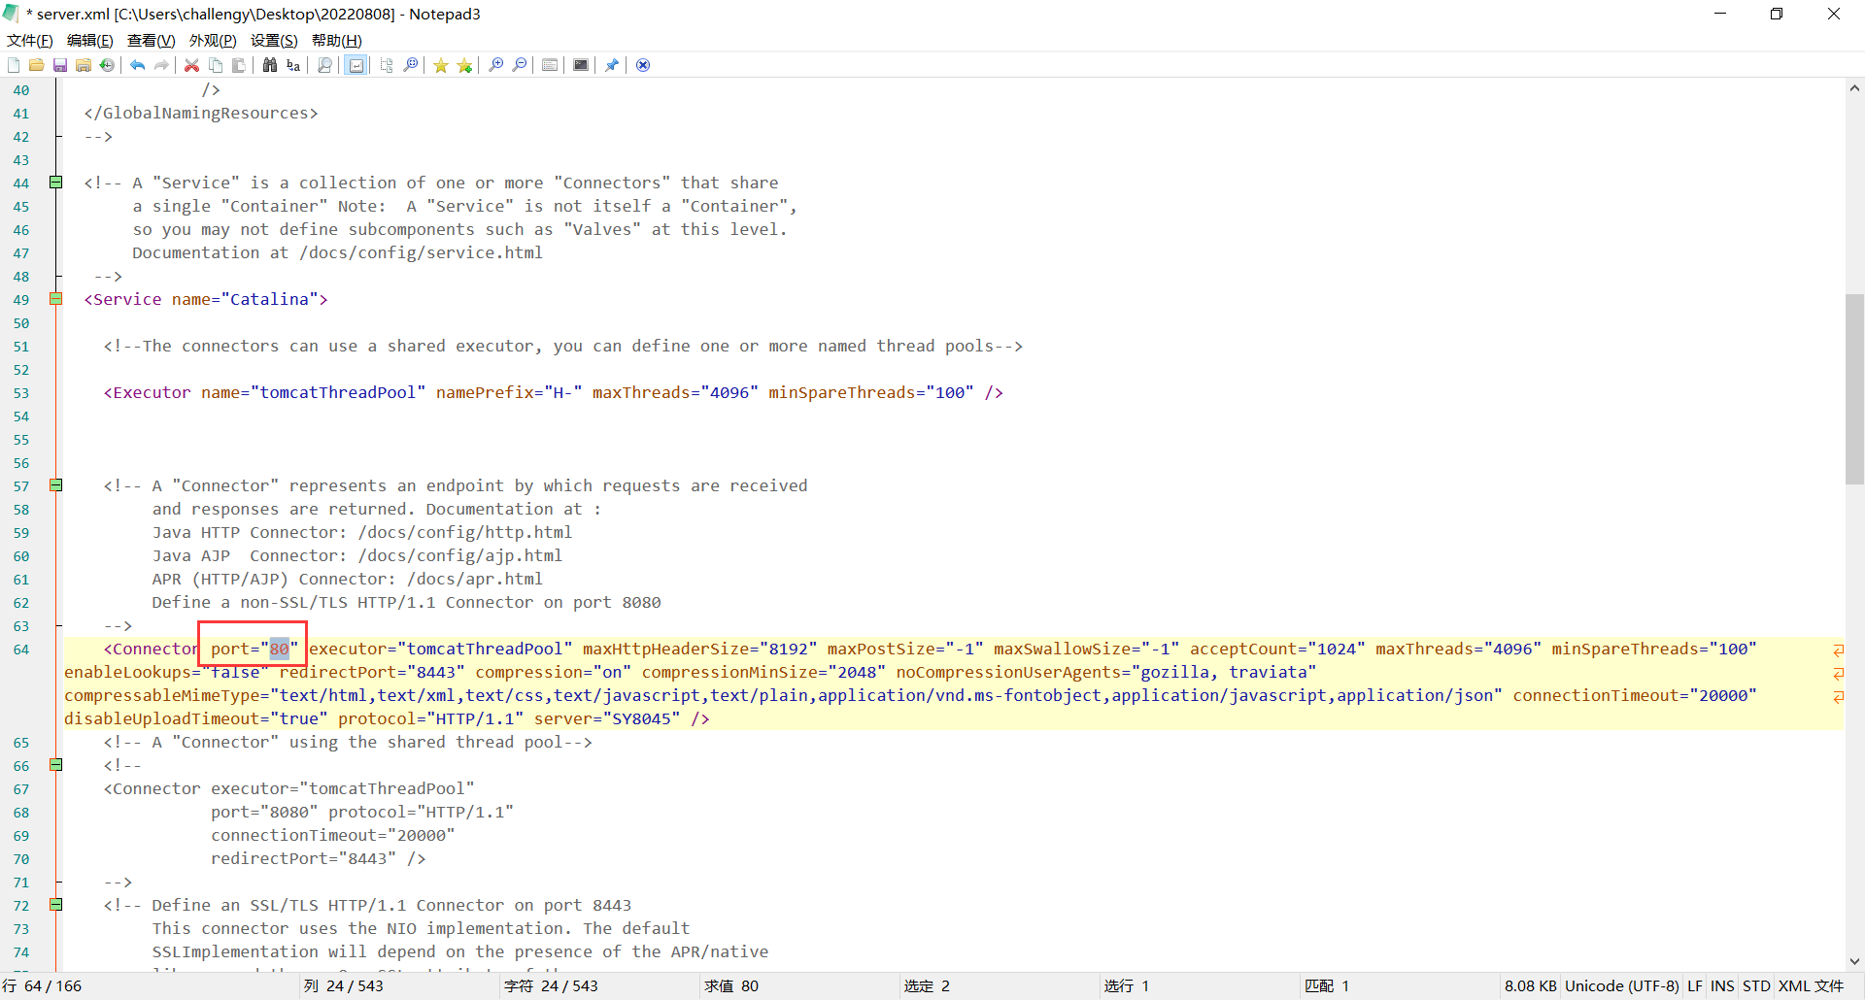Click the vertical scrollbar thumb

coord(1854,388)
